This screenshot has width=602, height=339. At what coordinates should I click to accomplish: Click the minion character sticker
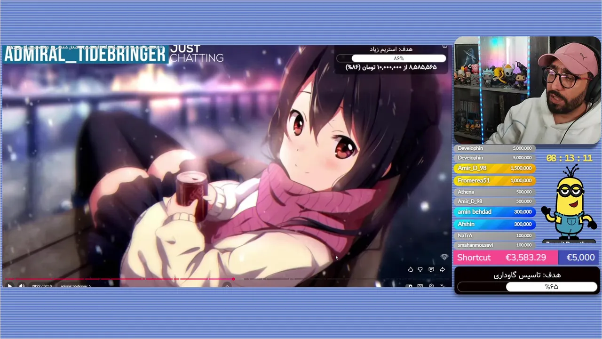568,203
